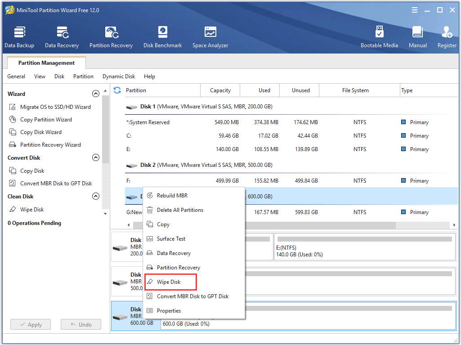Click the Apply button
The width and height of the screenshot is (461, 345).
point(31,324)
